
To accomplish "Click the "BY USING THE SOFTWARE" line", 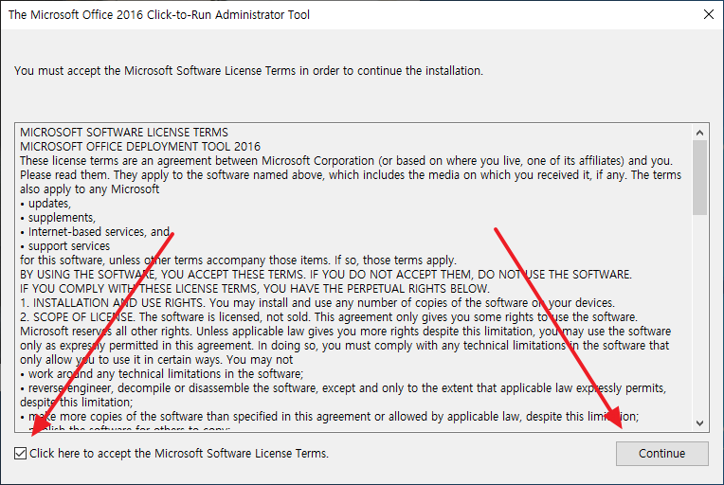I will (326, 275).
